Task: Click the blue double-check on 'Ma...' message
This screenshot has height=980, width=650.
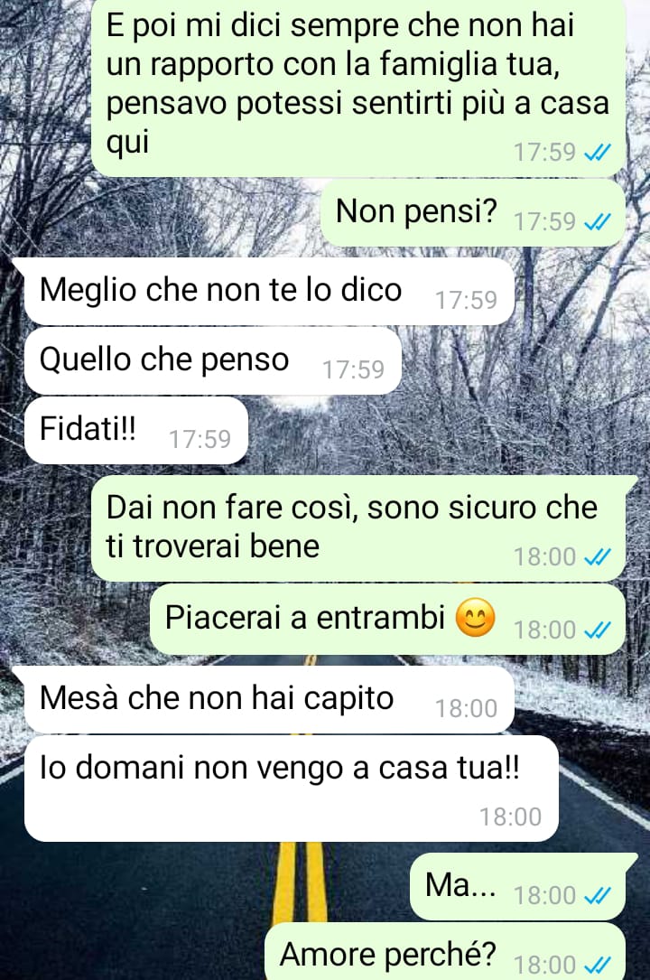Action: (597, 896)
